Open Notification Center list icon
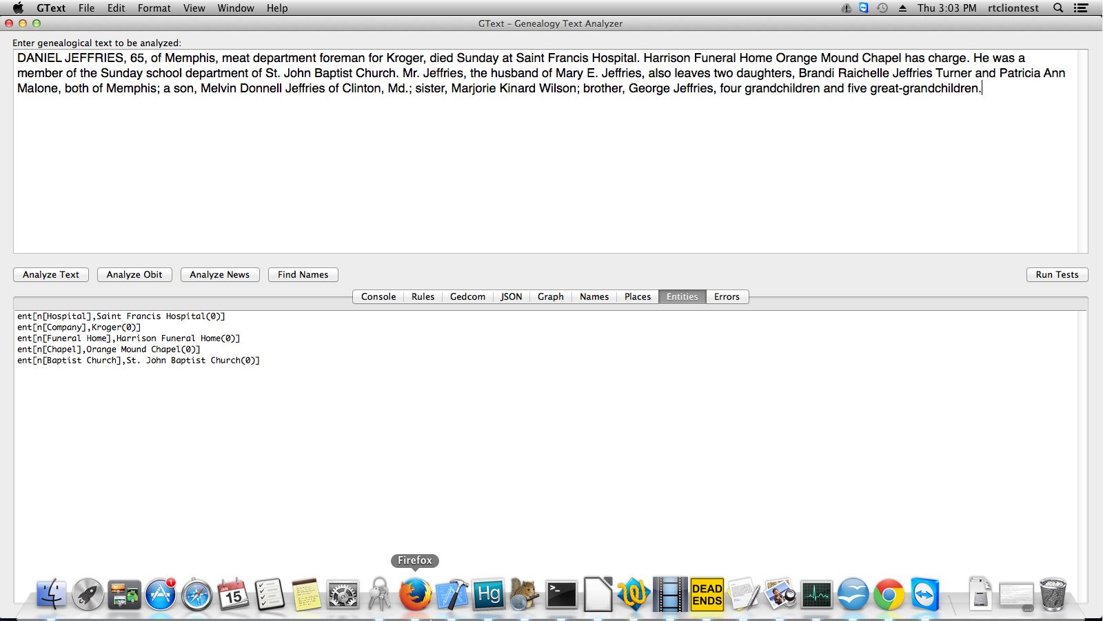Image resolution: width=1103 pixels, height=621 pixels. (1081, 8)
